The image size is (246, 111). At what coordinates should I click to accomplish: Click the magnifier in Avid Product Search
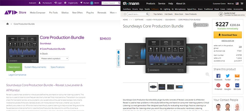click(x=119, y=3)
